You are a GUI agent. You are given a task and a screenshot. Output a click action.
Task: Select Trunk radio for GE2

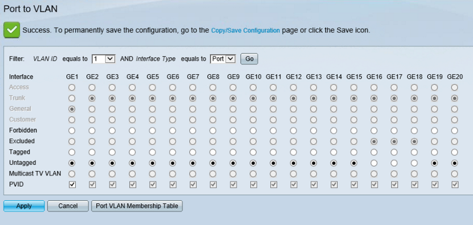tap(92, 98)
